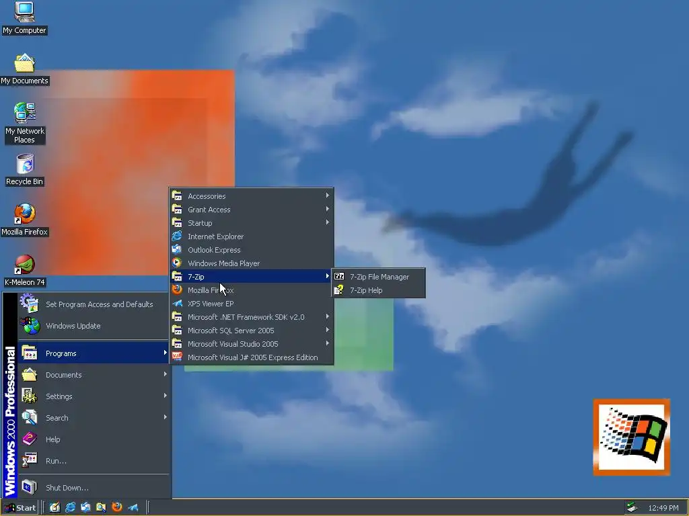The image size is (689, 516).
Task: Launch 7-Zip File Manager
Action: point(378,276)
